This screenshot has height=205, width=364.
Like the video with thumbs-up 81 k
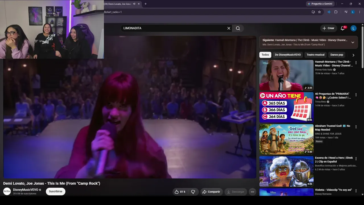[x=180, y=192]
